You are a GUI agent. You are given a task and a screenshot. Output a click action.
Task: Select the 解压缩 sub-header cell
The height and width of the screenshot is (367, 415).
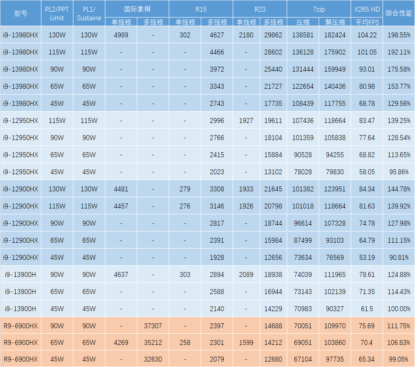coord(334,22)
